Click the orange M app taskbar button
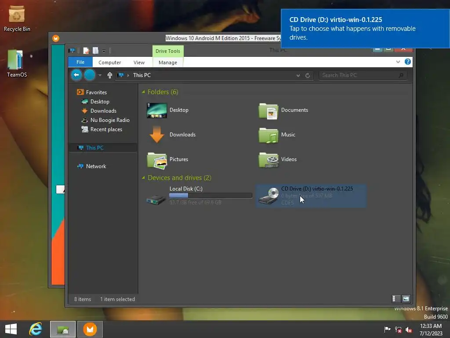The width and height of the screenshot is (450, 338). [90, 329]
